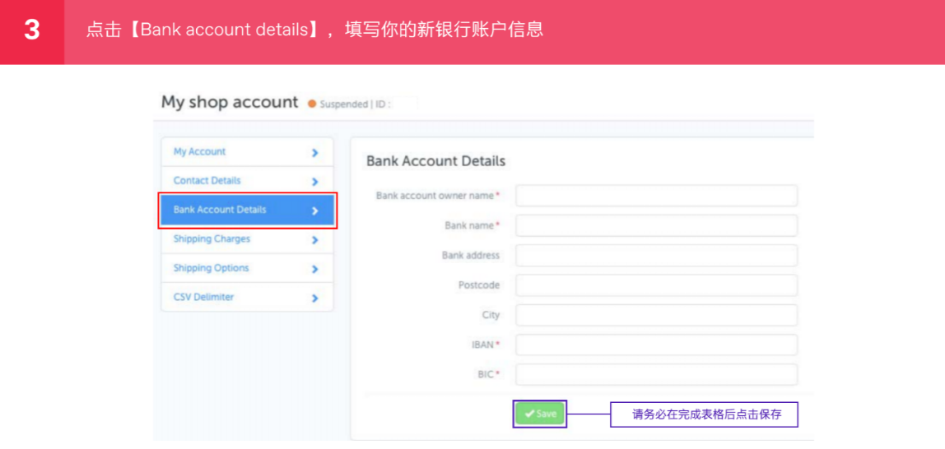Image resolution: width=945 pixels, height=449 pixels.
Task: Click the BIC text field
Action: click(656, 374)
